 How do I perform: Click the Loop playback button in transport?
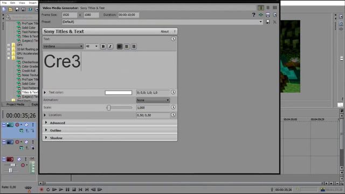click(48, 189)
